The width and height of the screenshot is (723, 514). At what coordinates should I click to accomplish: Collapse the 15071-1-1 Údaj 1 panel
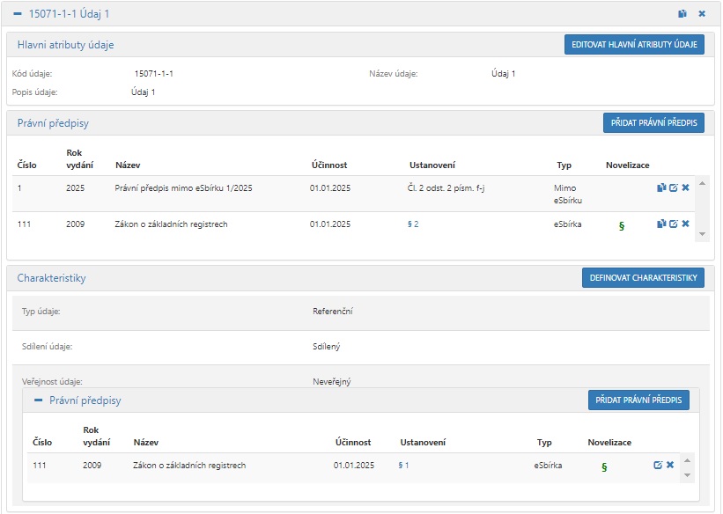tap(18, 14)
